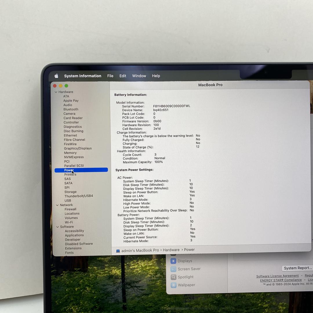This screenshot has width=313, height=313.
Task: Select Controller in the sidebar
Action: (71, 122)
